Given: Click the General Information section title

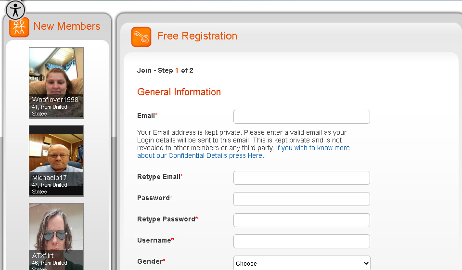Looking at the screenshot, I should 179,92.
